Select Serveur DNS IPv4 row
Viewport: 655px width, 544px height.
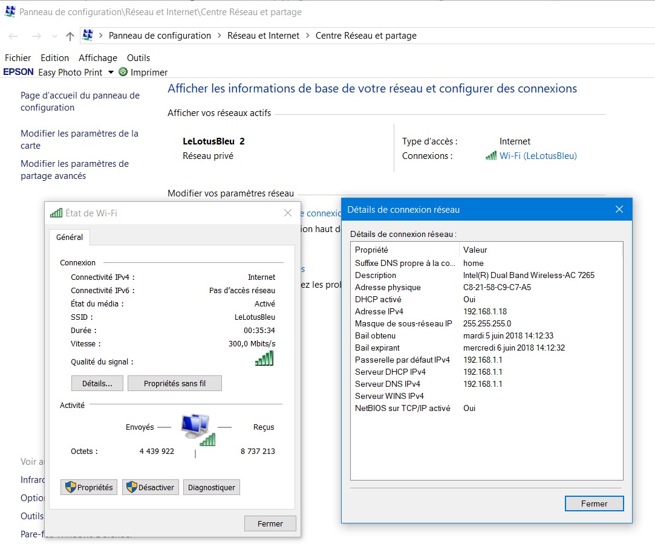click(487, 384)
